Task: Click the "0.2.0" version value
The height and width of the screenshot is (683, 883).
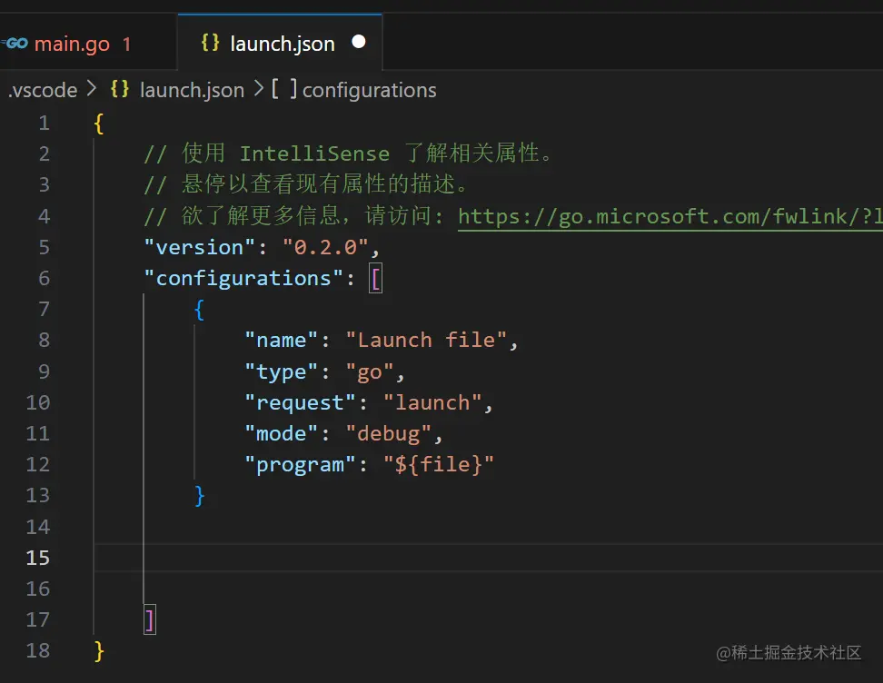Action: pos(325,248)
